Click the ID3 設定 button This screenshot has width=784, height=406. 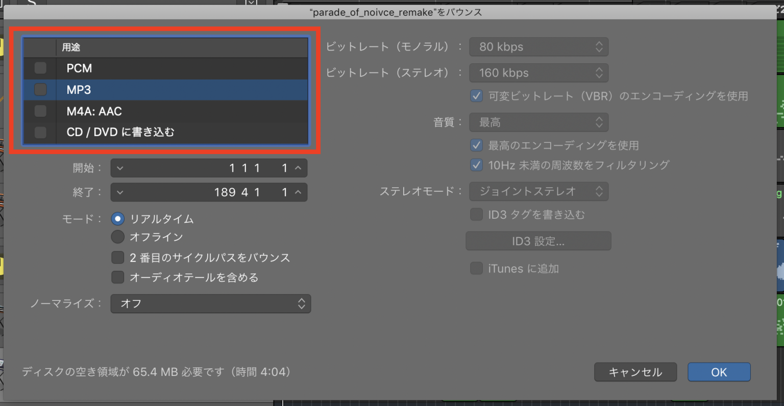(538, 241)
